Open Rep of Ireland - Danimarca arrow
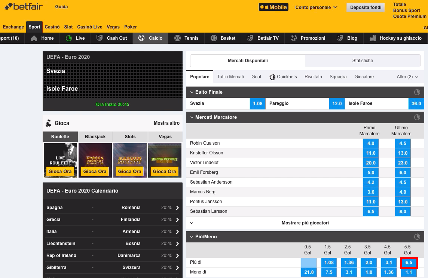 (177, 256)
